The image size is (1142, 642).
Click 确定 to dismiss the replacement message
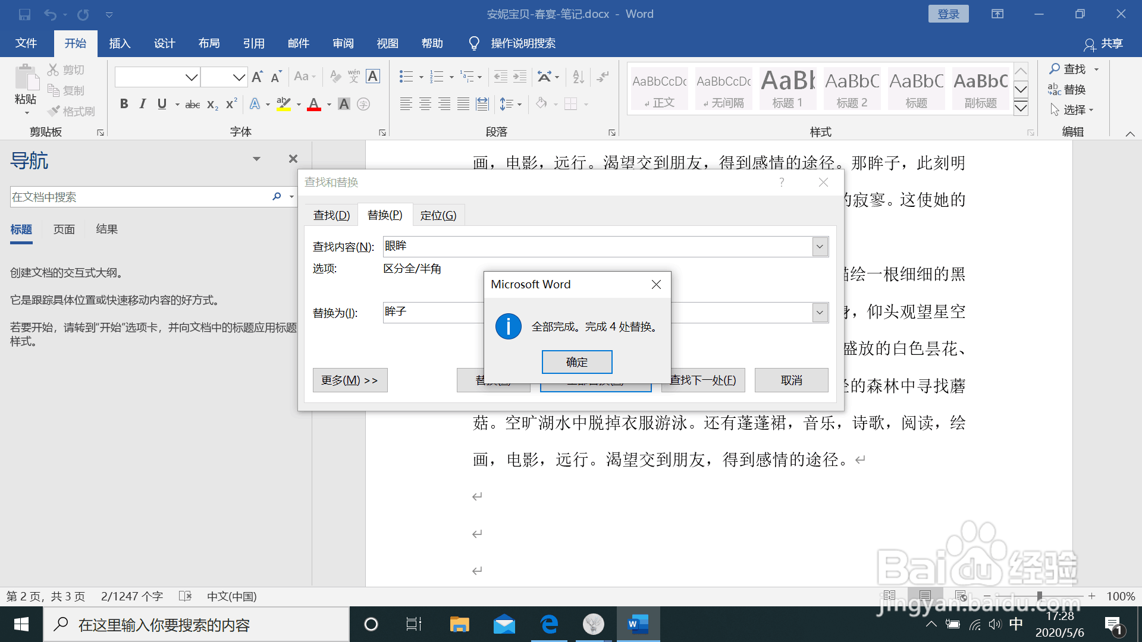click(576, 361)
